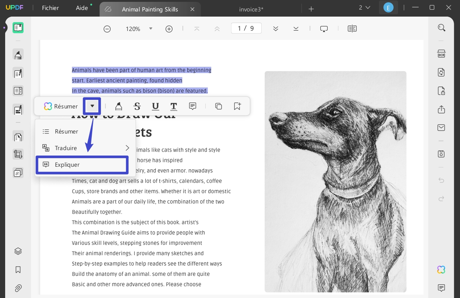460x298 pixels.
Task: Click the page number input field
Action: pos(246,28)
